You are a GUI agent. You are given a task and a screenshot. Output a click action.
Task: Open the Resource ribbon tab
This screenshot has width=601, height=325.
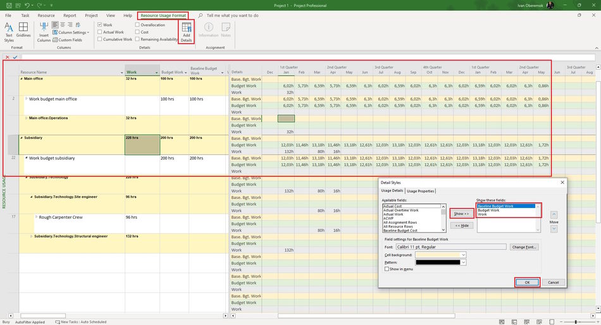click(x=46, y=15)
